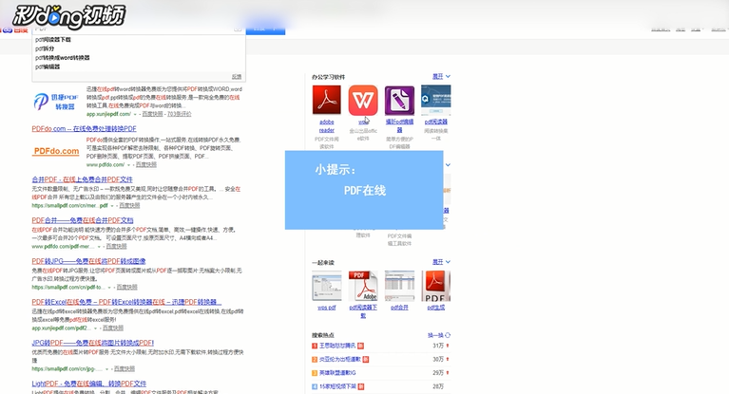Click the adobe reader text link
The width and height of the screenshot is (729, 394).
click(x=326, y=126)
